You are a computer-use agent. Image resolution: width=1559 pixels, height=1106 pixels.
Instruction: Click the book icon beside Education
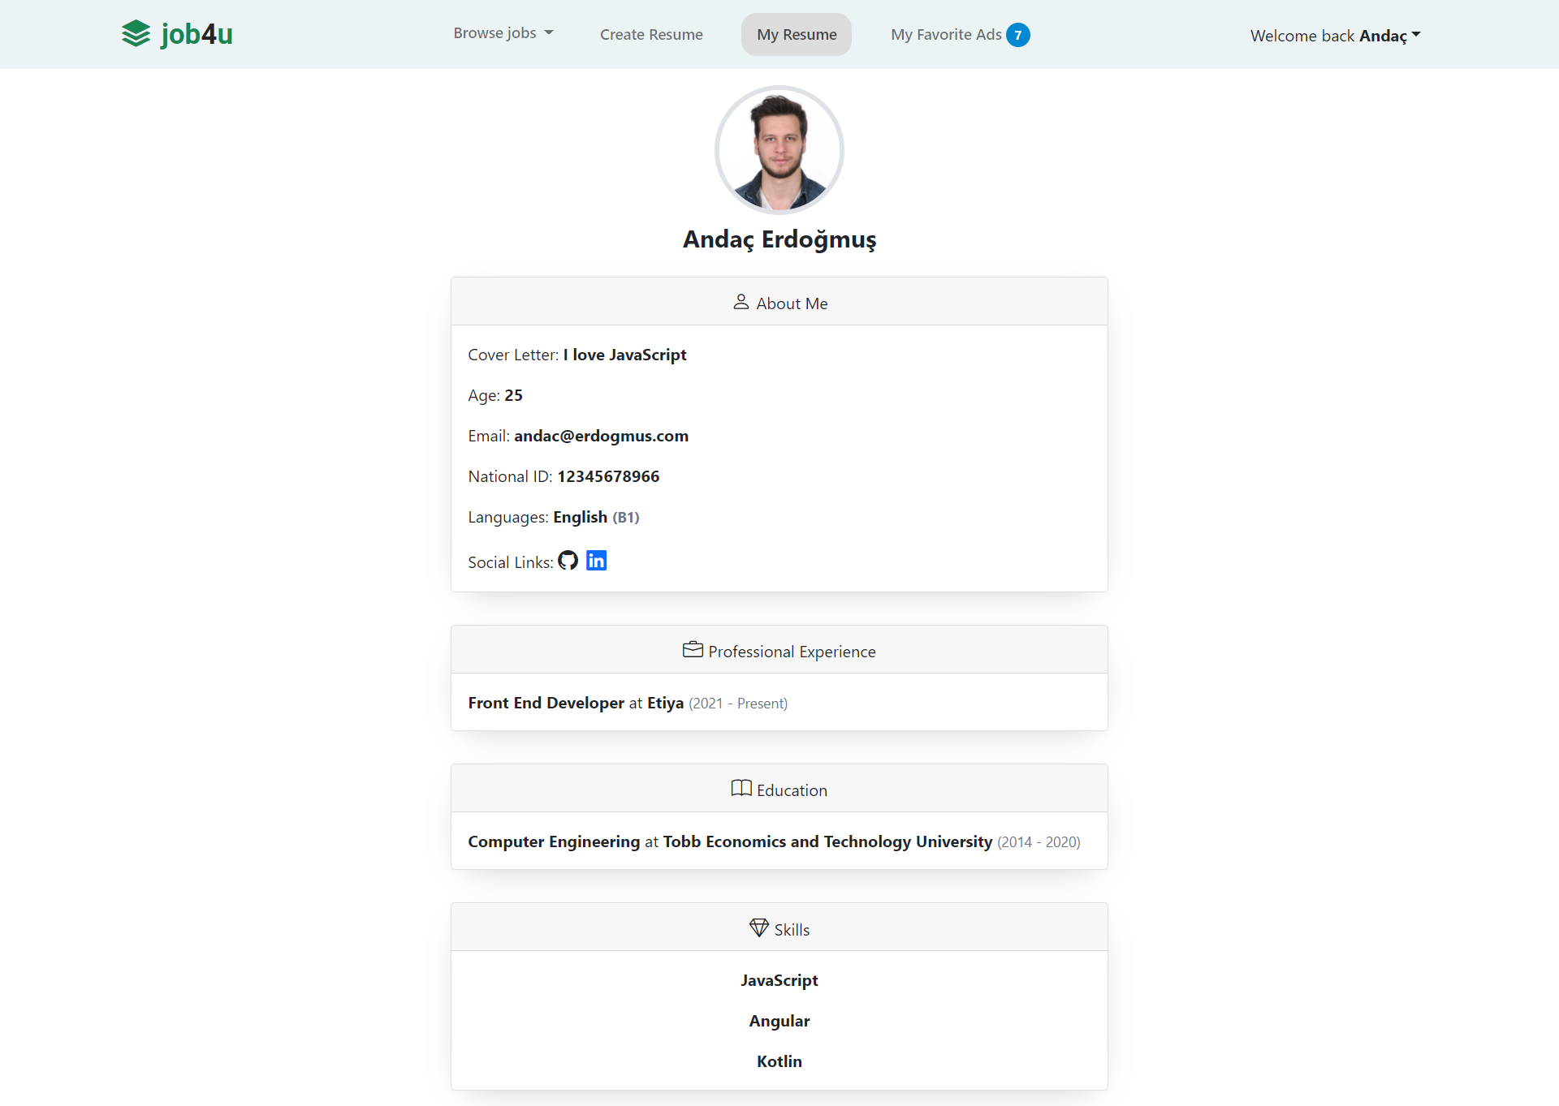tap(741, 789)
